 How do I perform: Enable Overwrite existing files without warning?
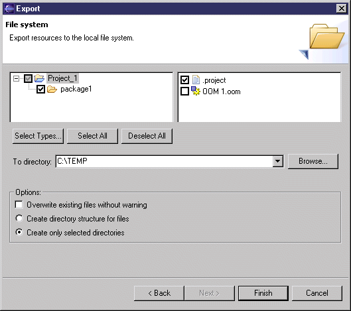(x=19, y=204)
